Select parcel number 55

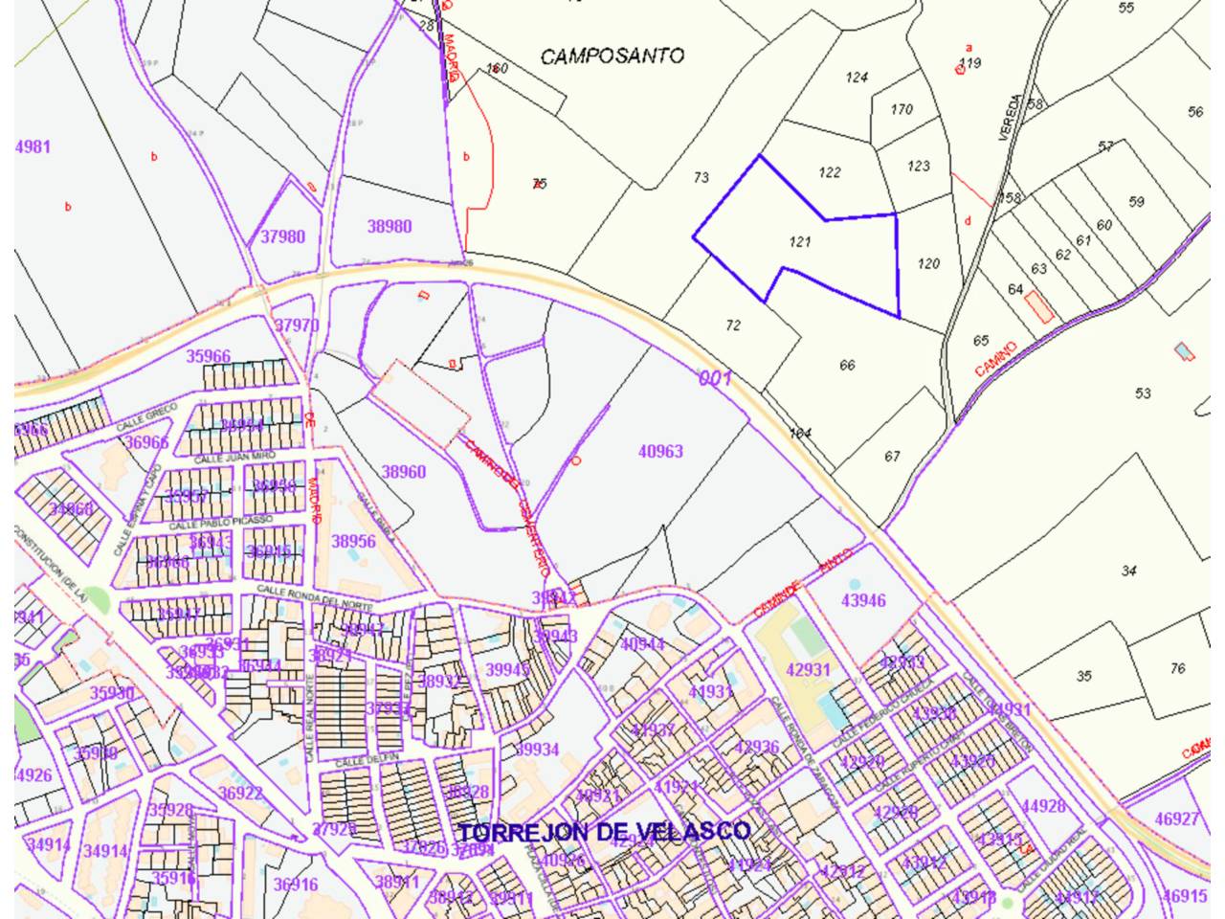pos(1125,8)
